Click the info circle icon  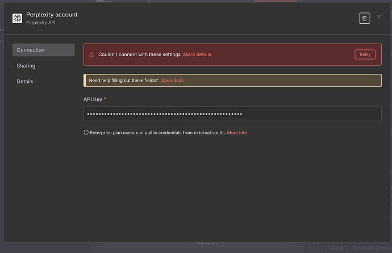(86, 133)
